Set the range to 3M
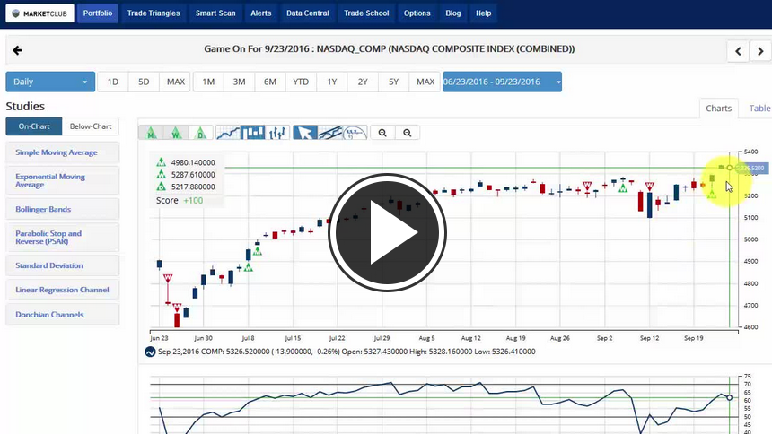Screen dimensions: 772x434 (x=239, y=82)
